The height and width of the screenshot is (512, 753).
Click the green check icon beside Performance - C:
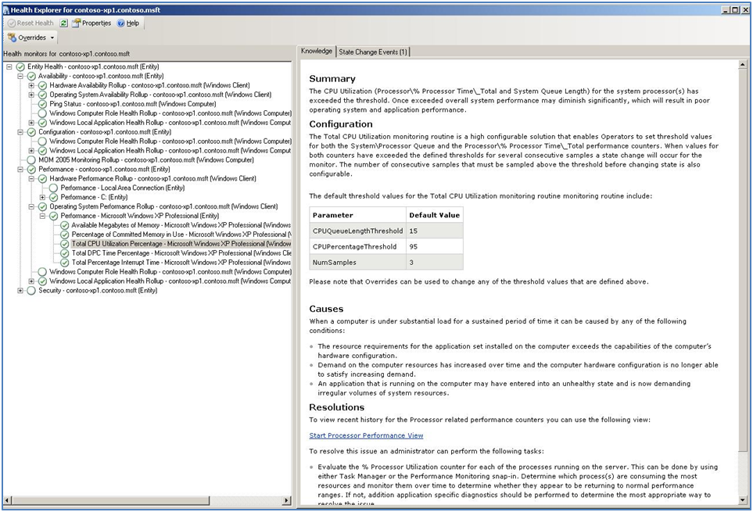[x=53, y=197]
